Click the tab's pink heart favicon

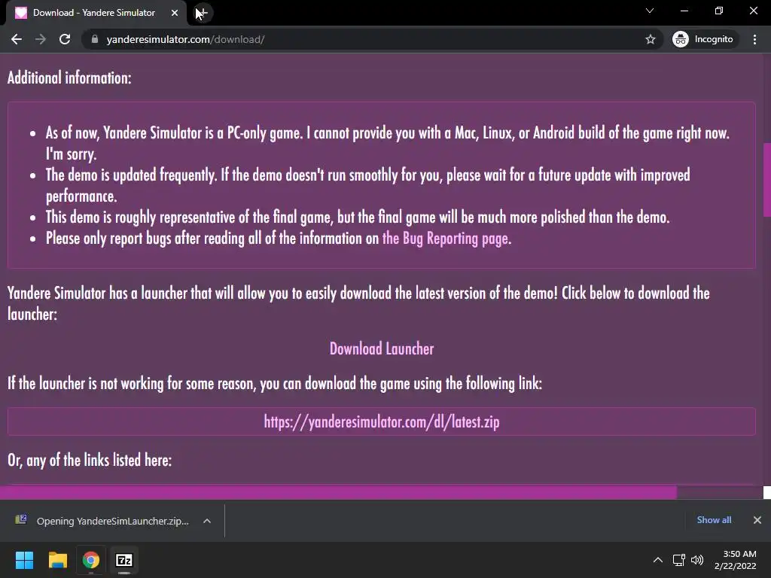pos(21,13)
